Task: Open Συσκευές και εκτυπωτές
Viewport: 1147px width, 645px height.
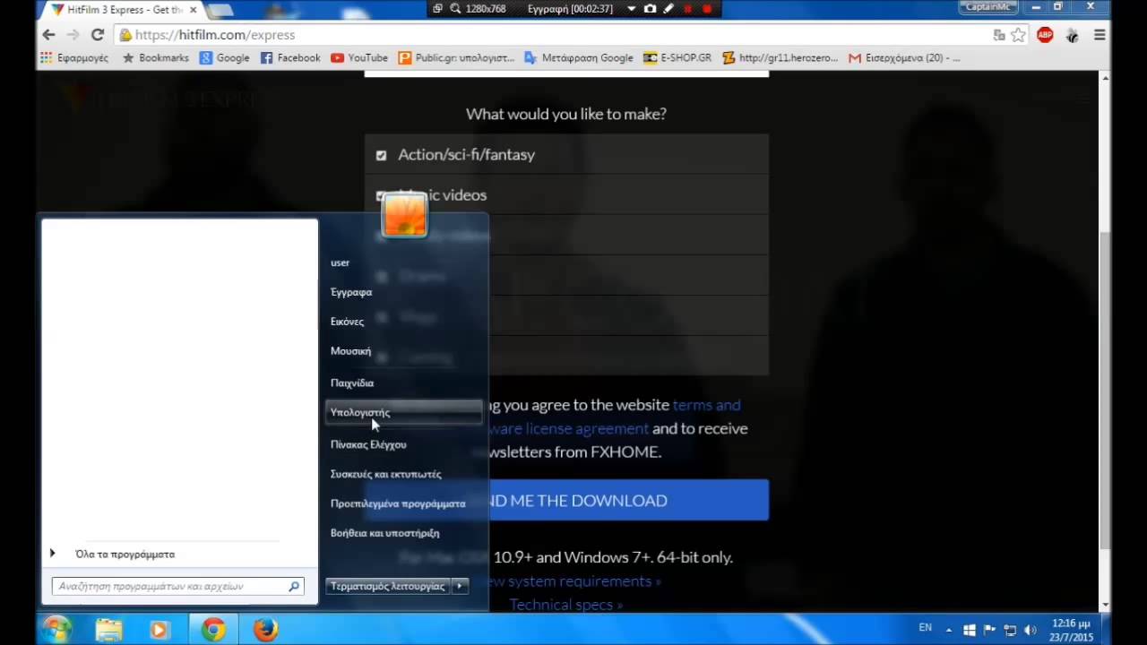Action: point(385,474)
